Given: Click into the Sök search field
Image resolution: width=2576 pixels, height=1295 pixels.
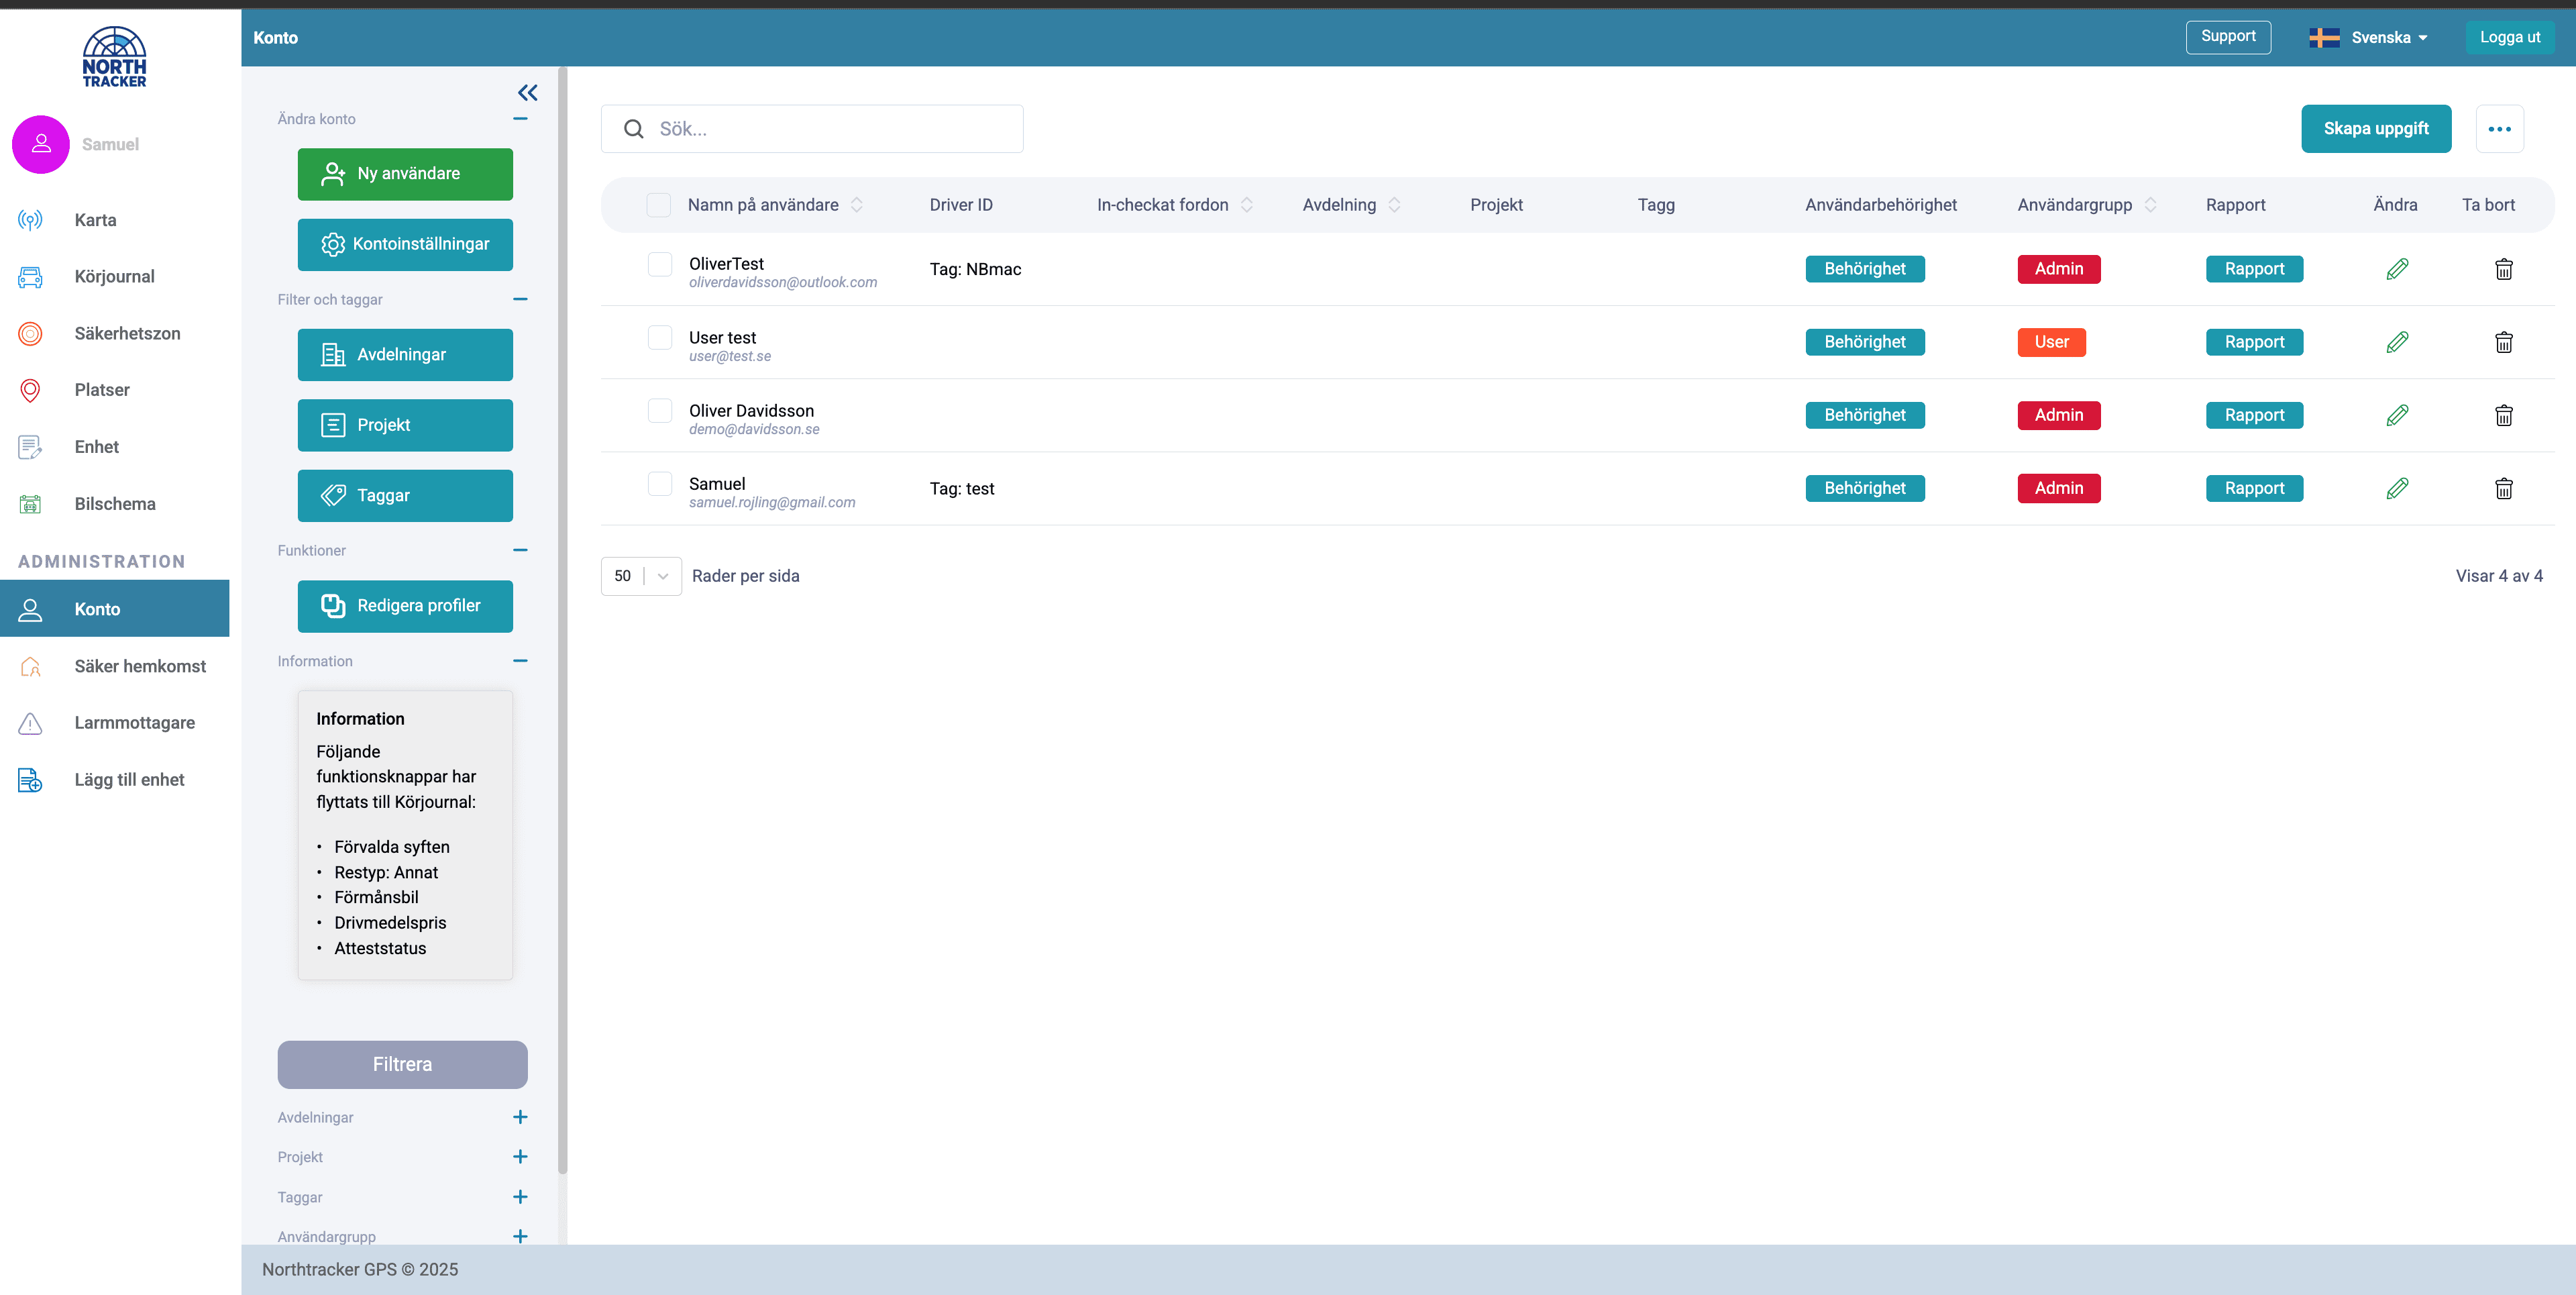Looking at the screenshot, I should 830,129.
